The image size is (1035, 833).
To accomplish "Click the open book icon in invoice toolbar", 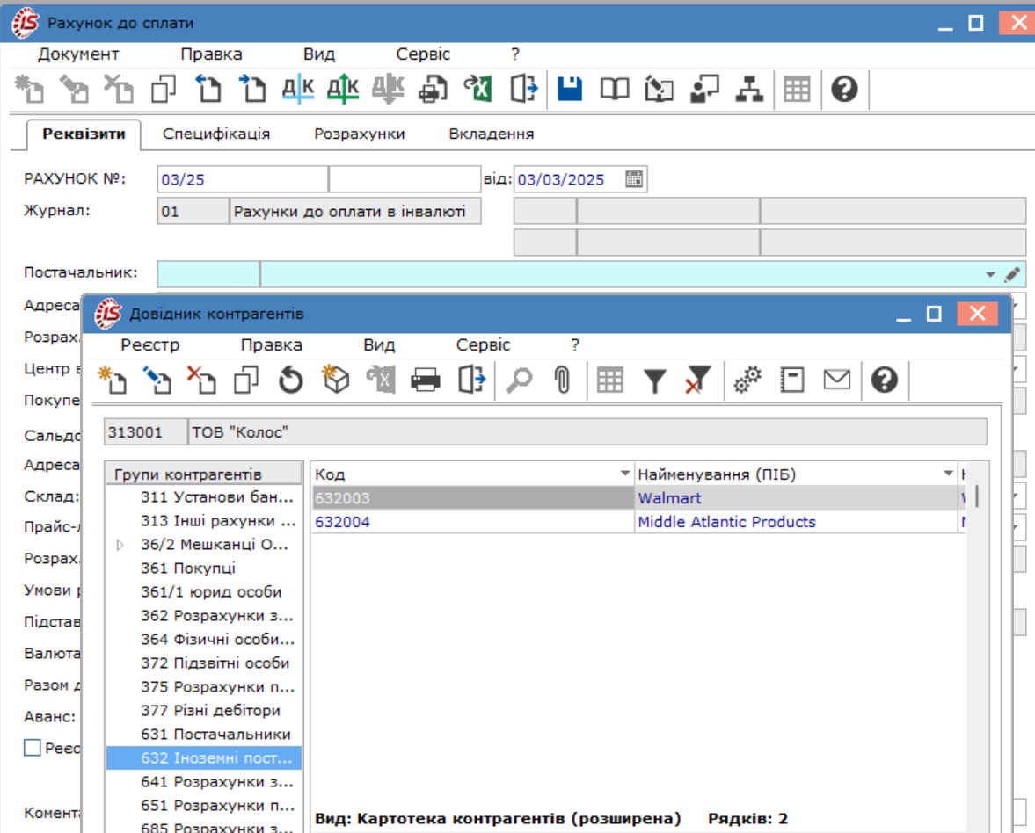I will pyautogui.click(x=615, y=89).
